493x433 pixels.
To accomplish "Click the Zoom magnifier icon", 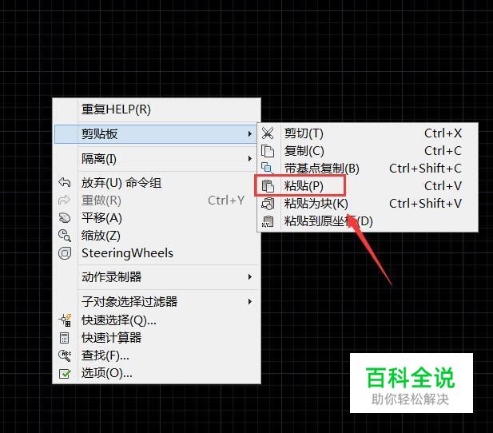I will [x=65, y=236].
